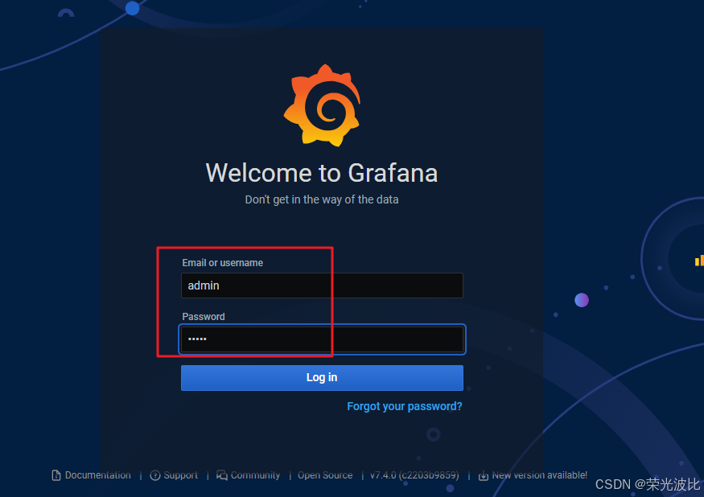
Task: Open the Documentation footer link
Action: pos(98,475)
